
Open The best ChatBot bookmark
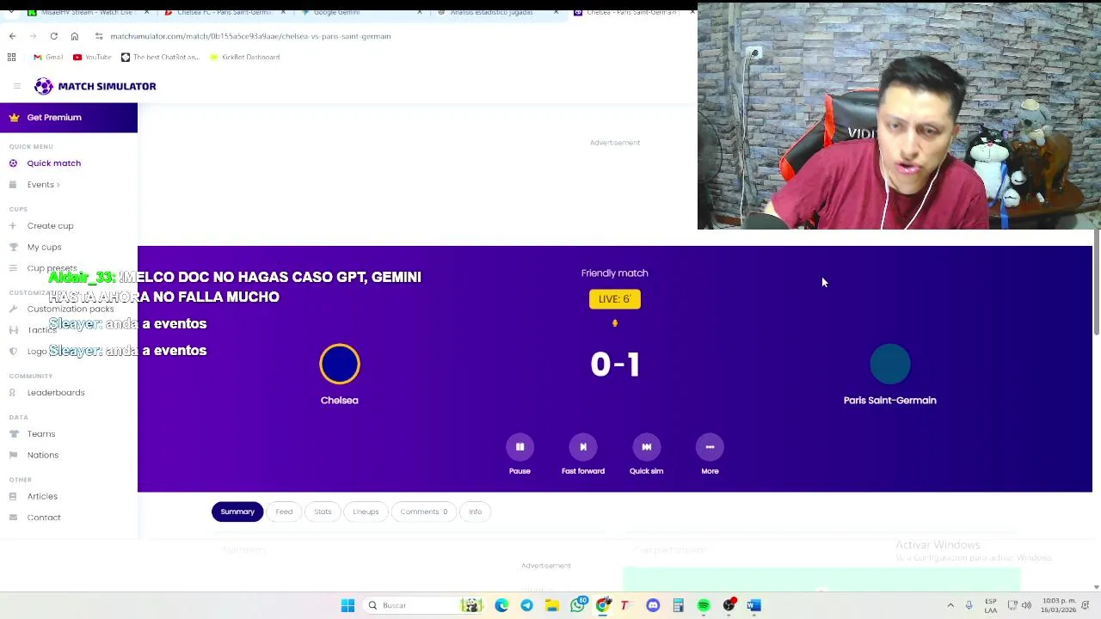160,57
